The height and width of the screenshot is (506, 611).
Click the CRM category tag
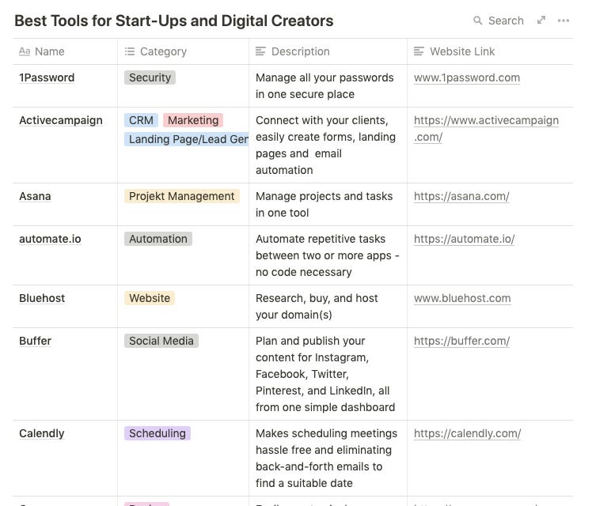click(141, 120)
